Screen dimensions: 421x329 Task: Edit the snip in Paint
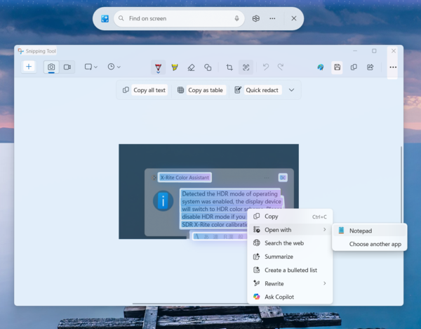click(x=321, y=67)
